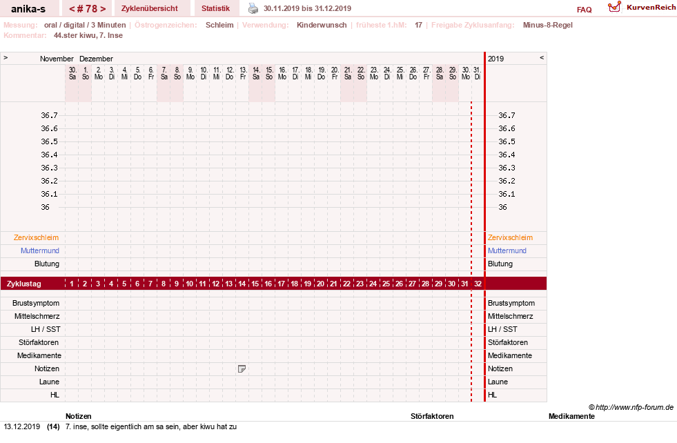The image size is (677, 443).
Task: Click the left 36 temperature label
Action: pyautogui.click(x=46, y=207)
